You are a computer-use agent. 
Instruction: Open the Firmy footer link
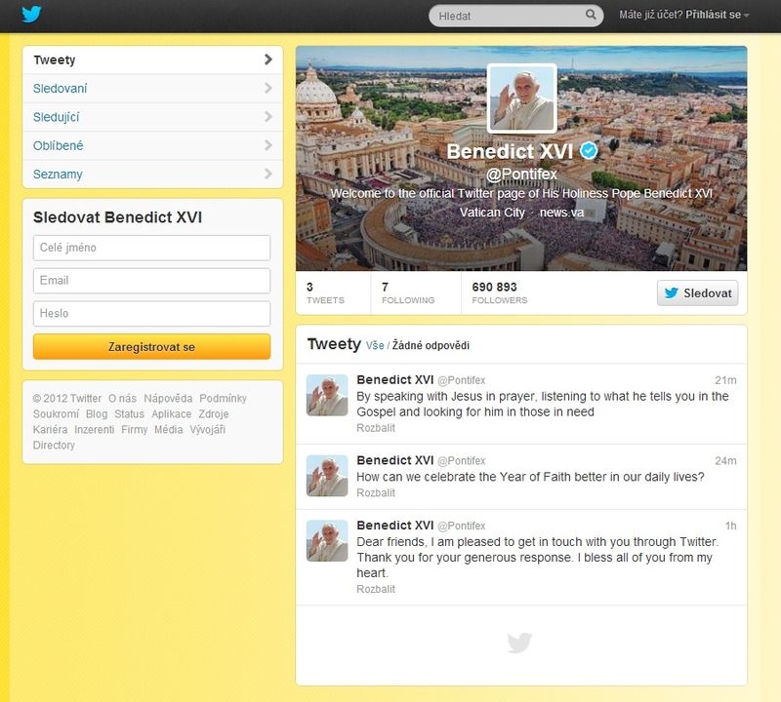(x=135, y=429)
